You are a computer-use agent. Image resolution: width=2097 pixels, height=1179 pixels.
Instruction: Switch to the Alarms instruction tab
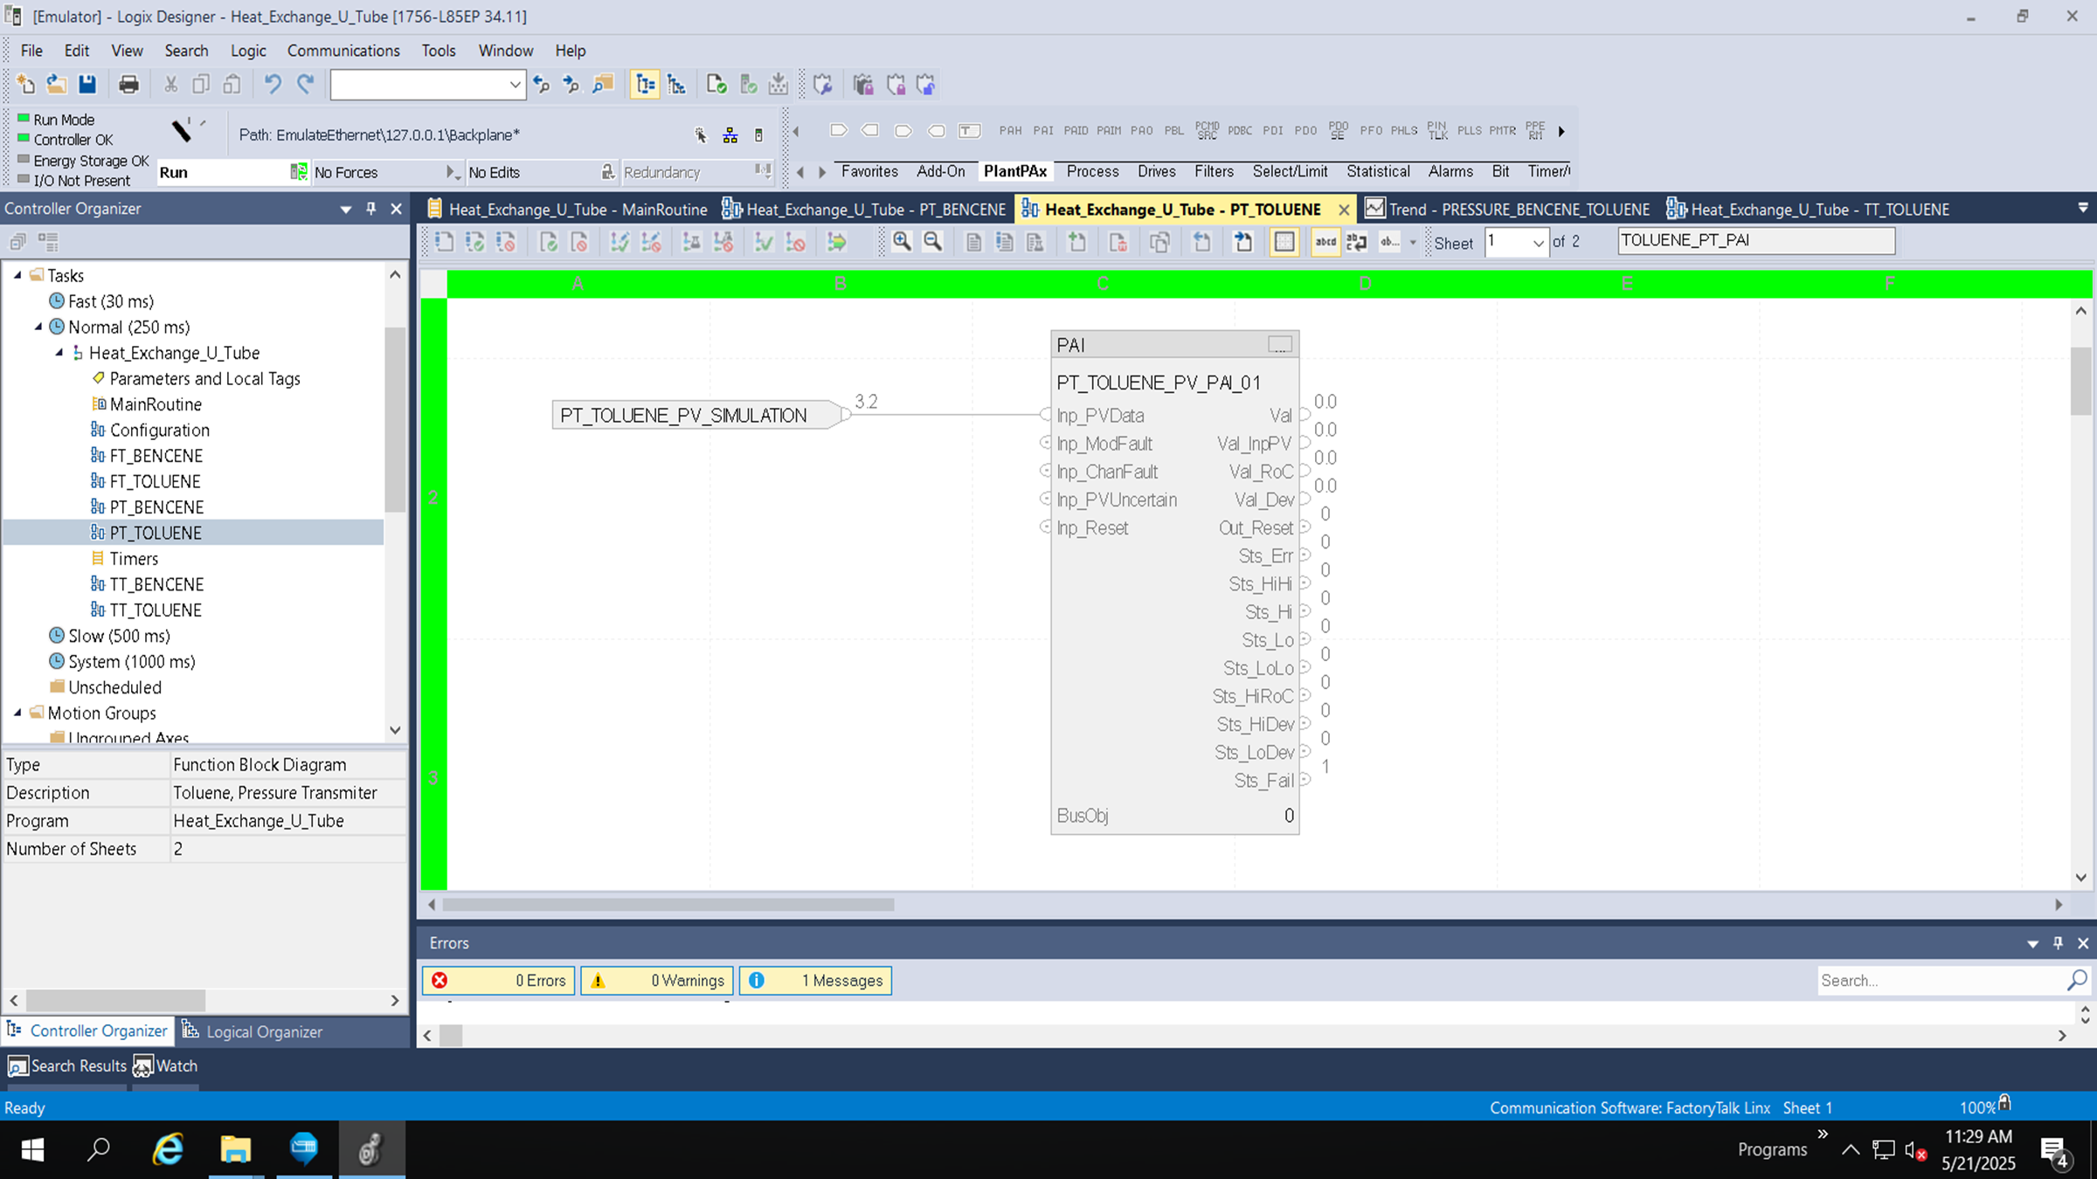point(1450,171)
